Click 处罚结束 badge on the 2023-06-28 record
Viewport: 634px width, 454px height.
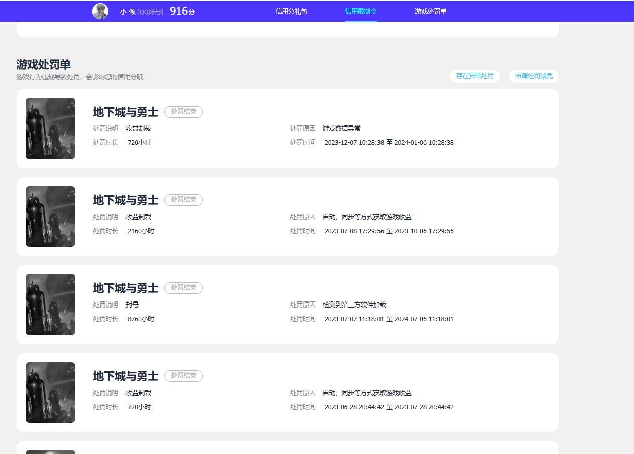click(x=183, y=376)
